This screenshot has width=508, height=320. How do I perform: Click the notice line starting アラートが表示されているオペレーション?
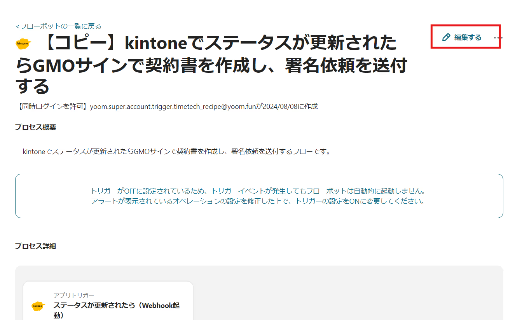[259, 201]
